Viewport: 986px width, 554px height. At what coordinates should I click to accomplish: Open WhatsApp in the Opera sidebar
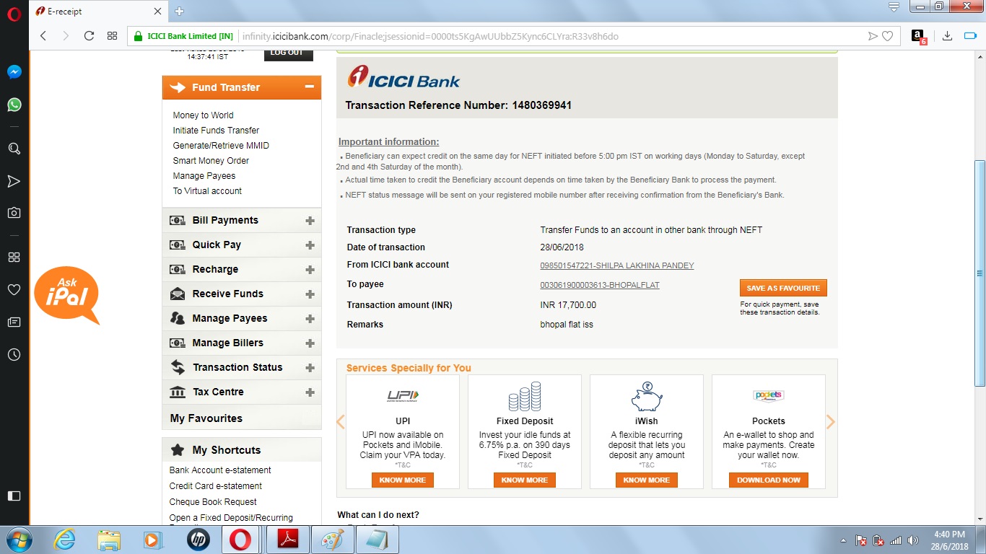[14, 105]
